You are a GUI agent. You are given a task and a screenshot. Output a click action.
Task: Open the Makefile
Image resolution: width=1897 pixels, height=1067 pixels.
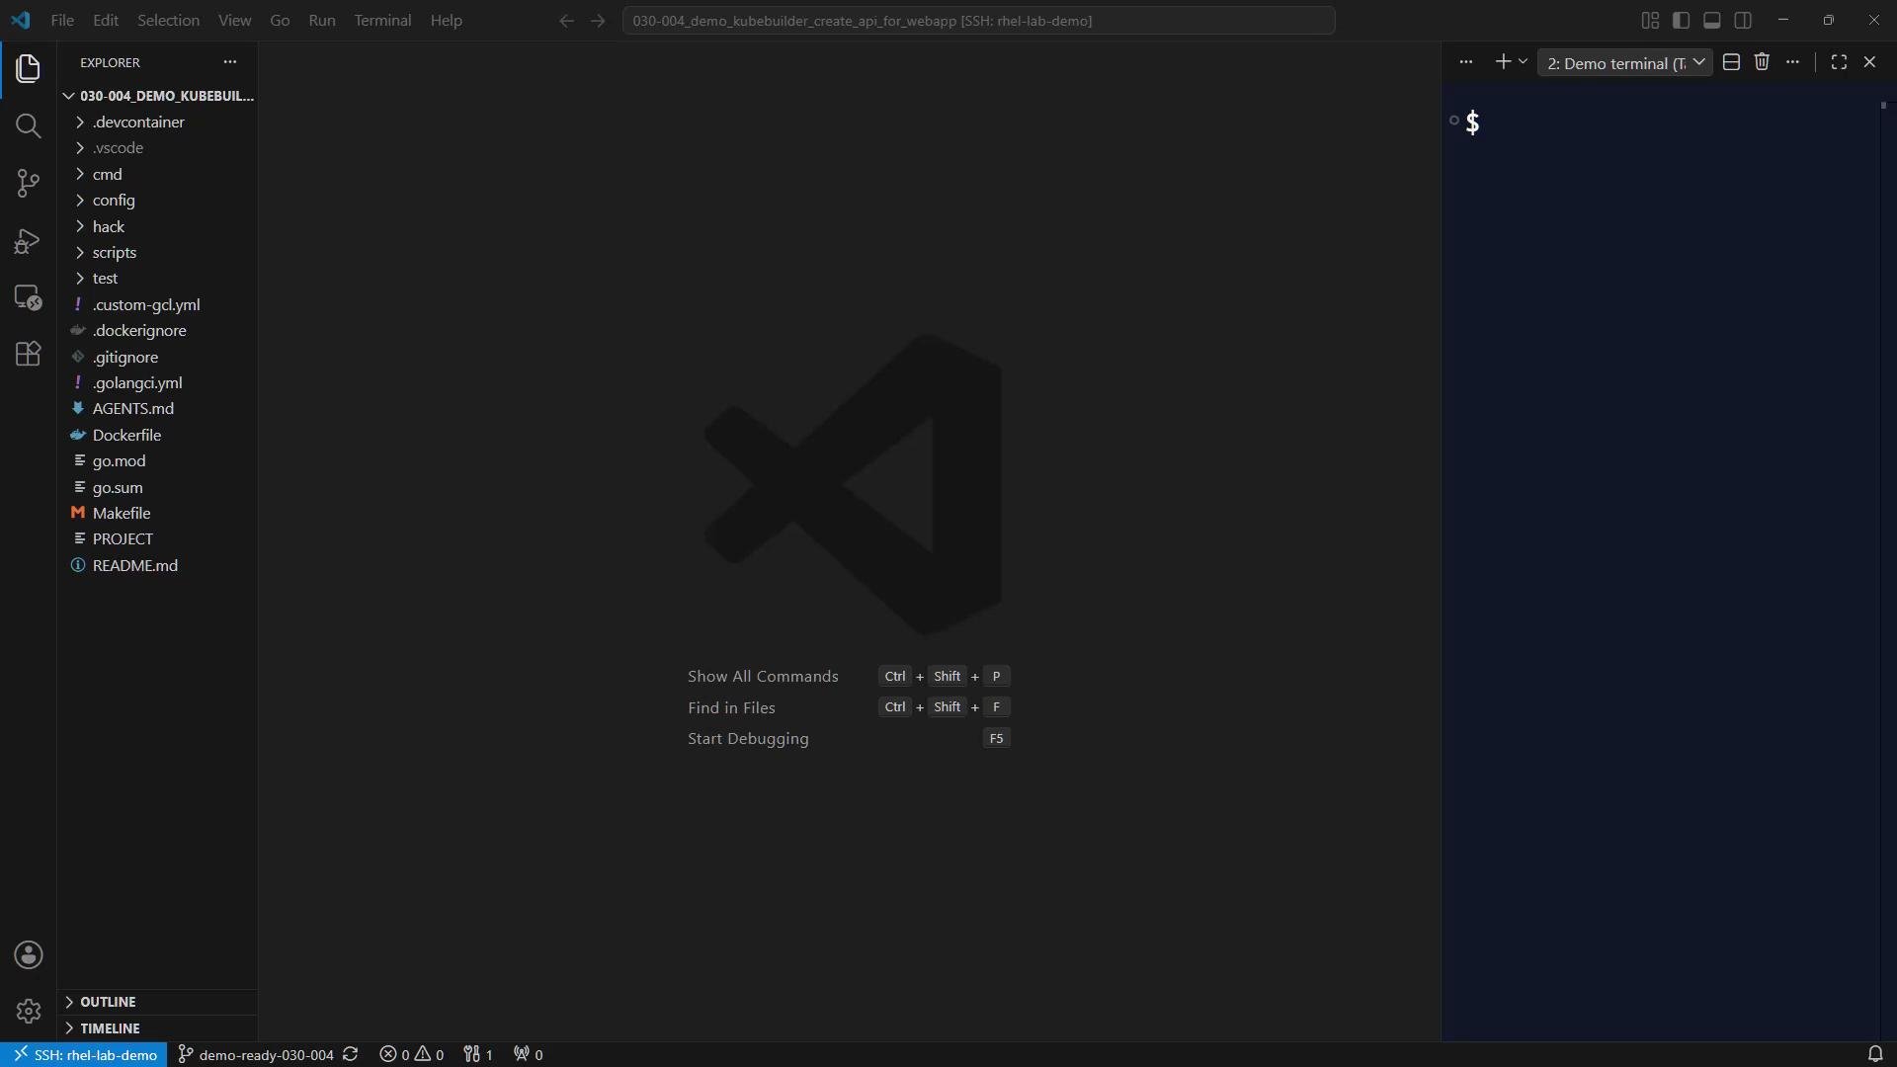point(158,513)
